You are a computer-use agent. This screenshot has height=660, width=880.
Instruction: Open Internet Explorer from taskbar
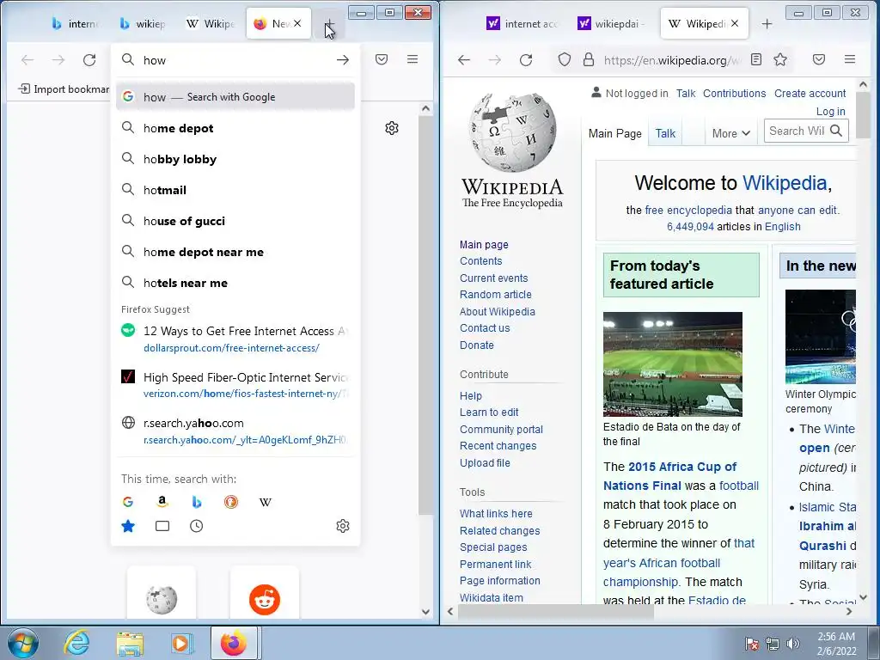[76, 643]
